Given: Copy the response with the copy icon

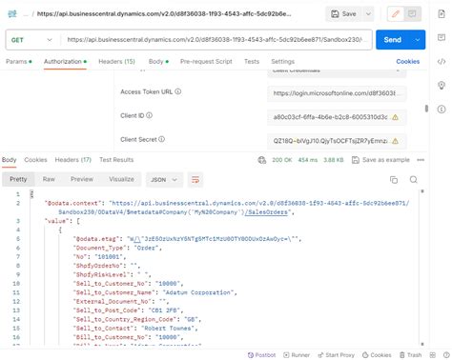Looking at the screenshot, I should coord(394,180).
